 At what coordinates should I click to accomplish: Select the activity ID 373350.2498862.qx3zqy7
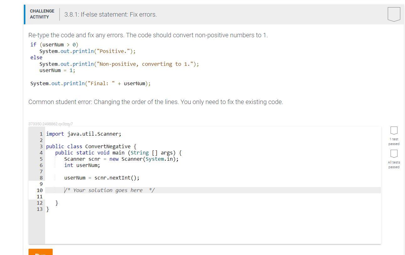(51, 124)
